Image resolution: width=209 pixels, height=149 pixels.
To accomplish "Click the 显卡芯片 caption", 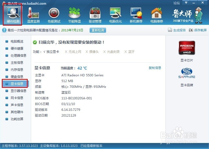I will tap(187, 60).
